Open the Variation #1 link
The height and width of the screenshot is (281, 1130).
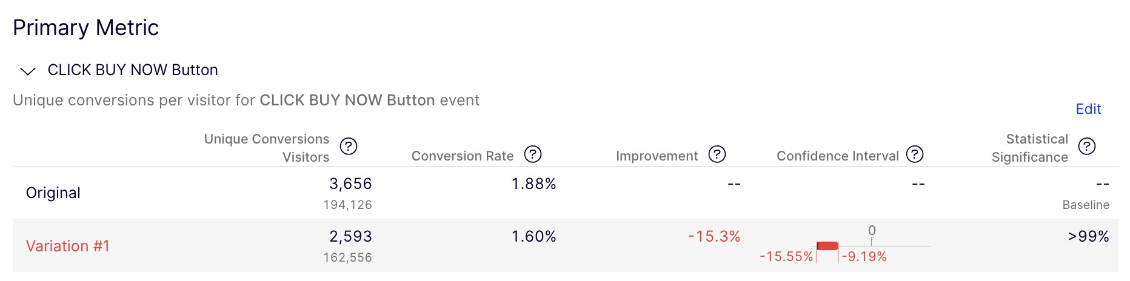68,246
